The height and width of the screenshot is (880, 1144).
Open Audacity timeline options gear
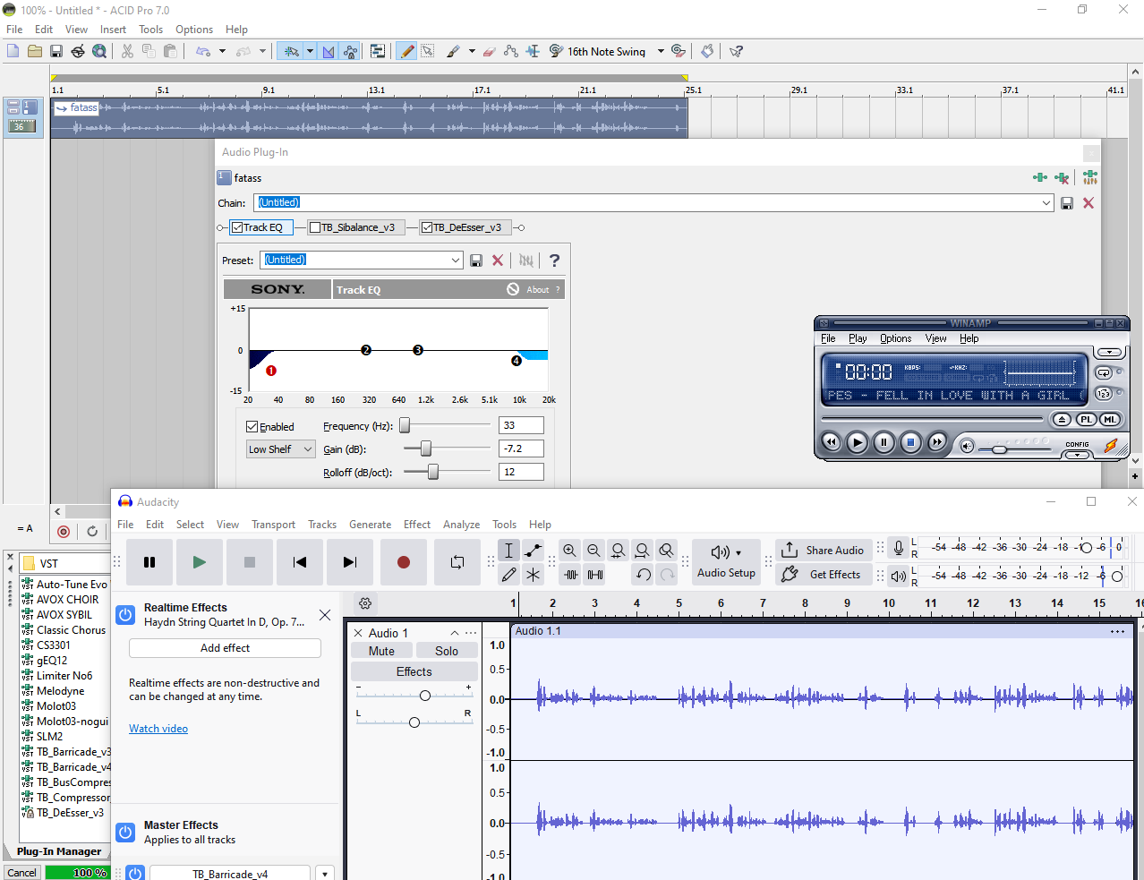[x=364, y=603]
